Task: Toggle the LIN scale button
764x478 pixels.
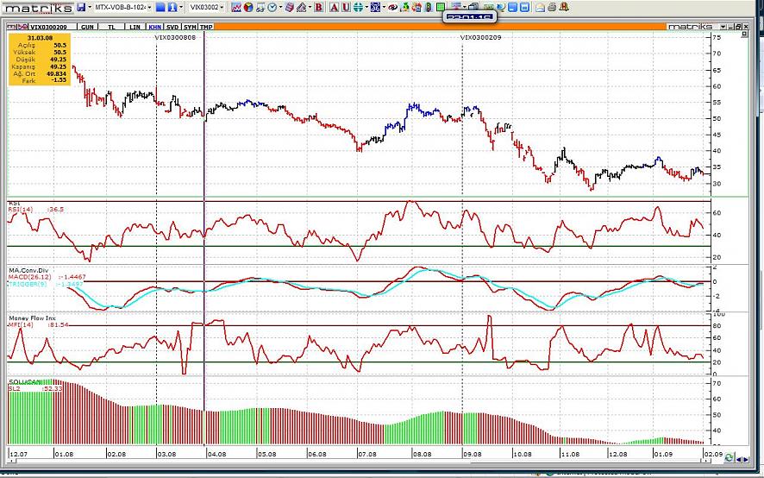Action: tap(135, 27)
